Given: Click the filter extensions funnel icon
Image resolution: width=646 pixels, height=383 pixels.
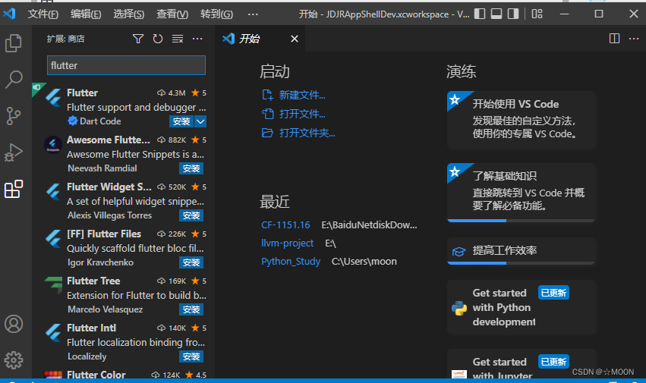Looking at the screenshot, I should 138,39.
